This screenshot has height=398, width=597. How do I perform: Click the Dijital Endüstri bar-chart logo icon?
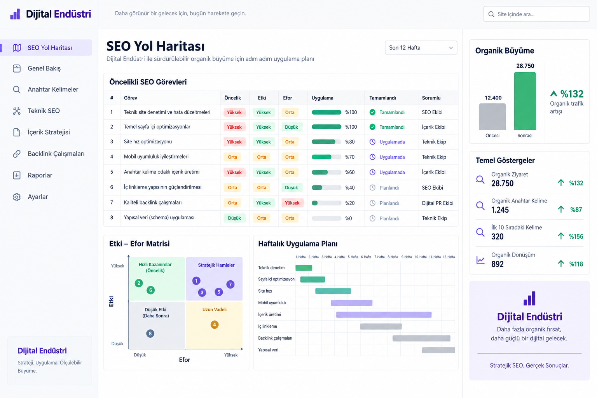coord(15,14)
